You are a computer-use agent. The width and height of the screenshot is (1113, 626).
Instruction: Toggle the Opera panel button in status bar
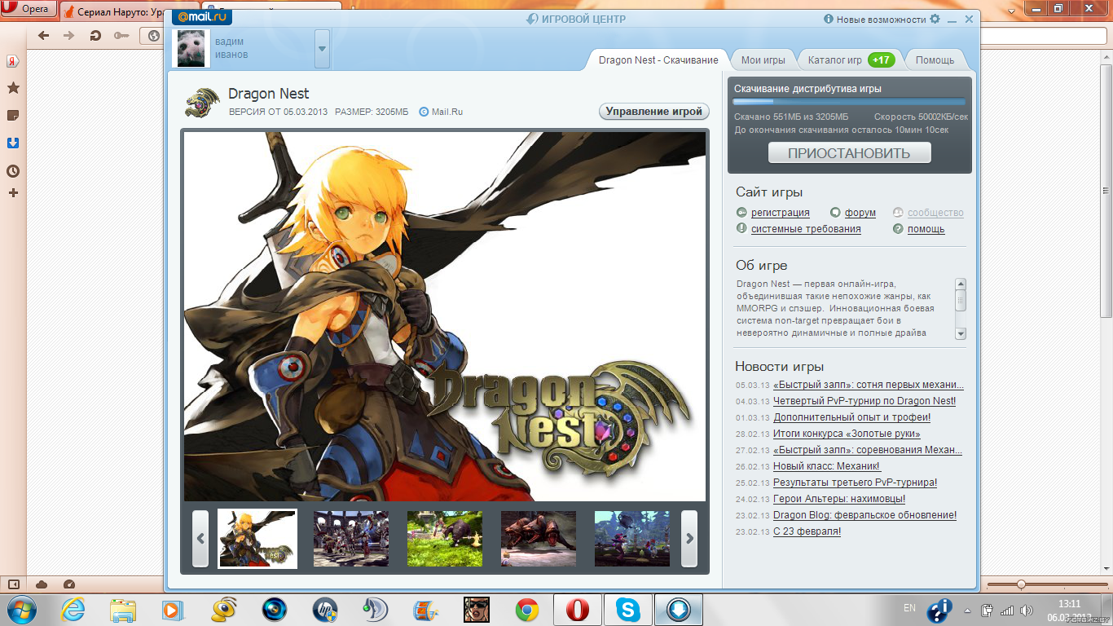tap(14, 584)
